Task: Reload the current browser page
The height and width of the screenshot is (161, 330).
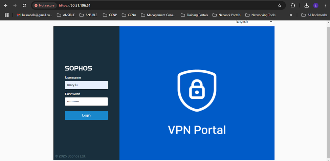Action: pos(24,6)
